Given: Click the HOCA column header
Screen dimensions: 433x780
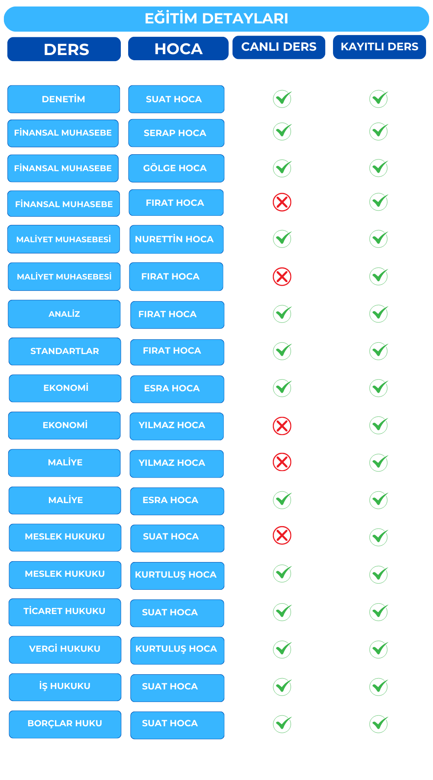Looking at the screenshot, I should coord(178,49).
